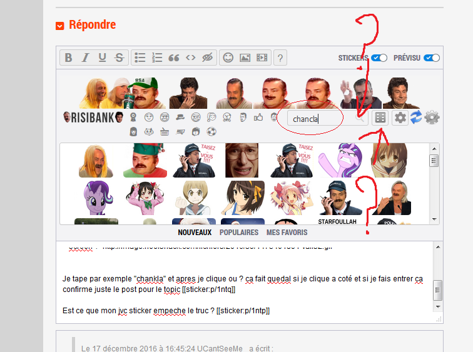Viewport: 473px width, 352px height.
Task: Pick the blonde wig Risitas sticker in grid
Action: (96, 160)
